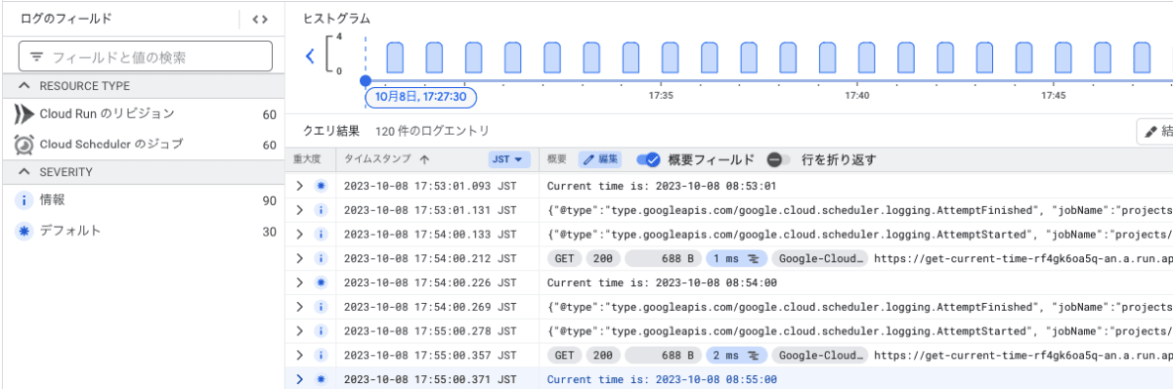Click the severity icon of the 17:55:00.371 row
The image size is (1173, 389).
point(320,378)
